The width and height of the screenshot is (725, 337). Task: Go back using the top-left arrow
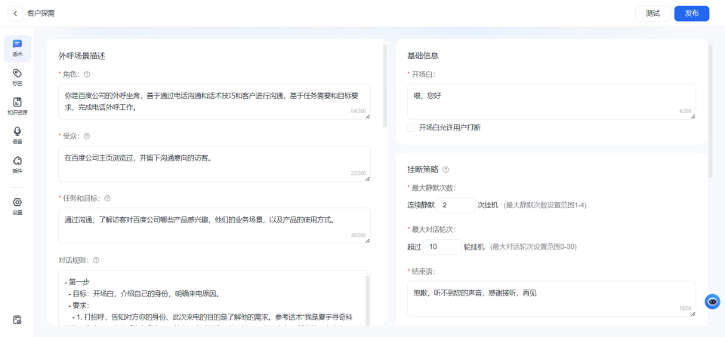15,14
